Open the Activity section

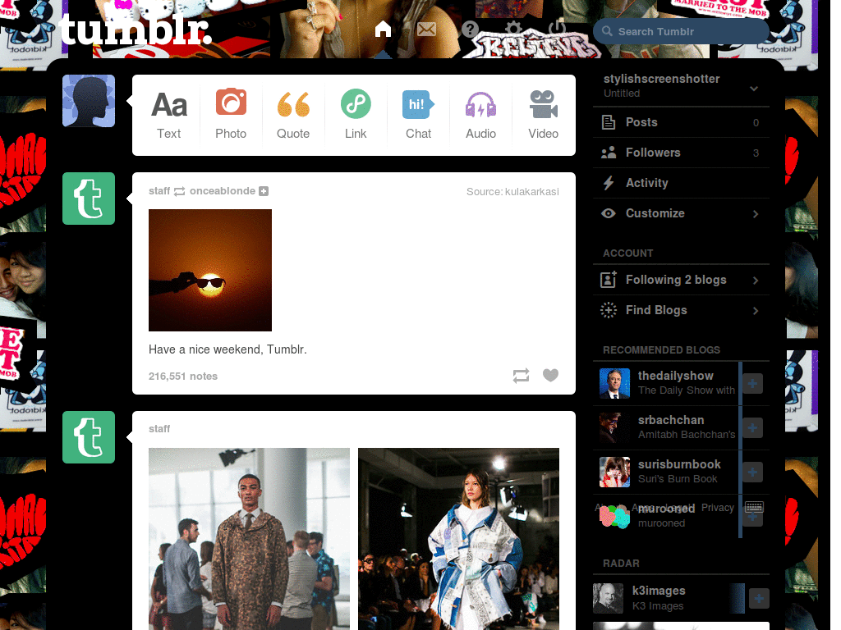click(681, 183)
